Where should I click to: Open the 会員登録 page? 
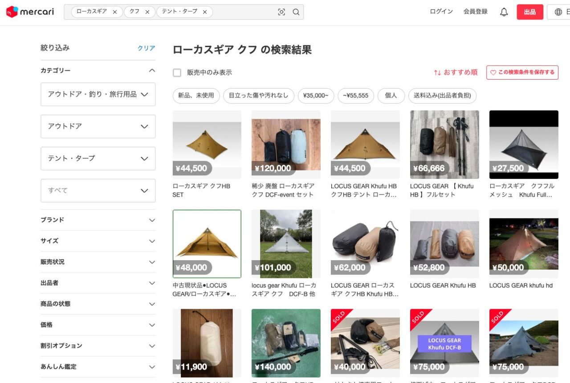click(x=475, y=12)
